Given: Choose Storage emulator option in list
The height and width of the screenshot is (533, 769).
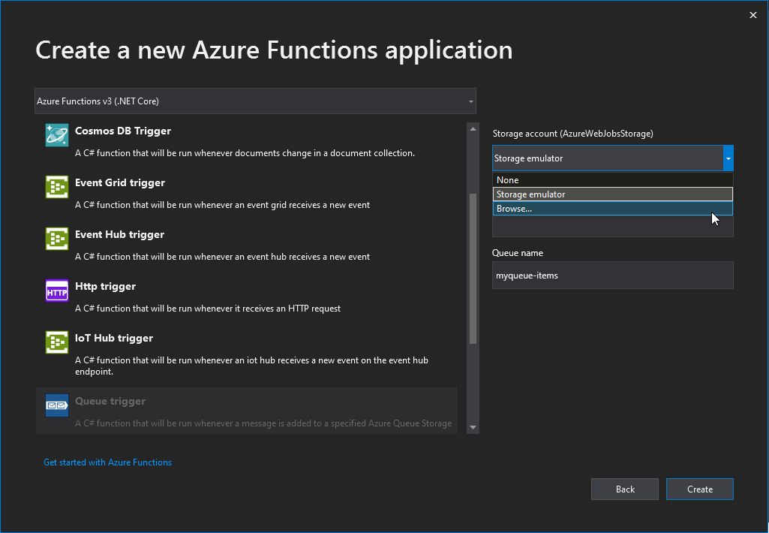Looking at the screenshot, I should [x=612, y=194].
